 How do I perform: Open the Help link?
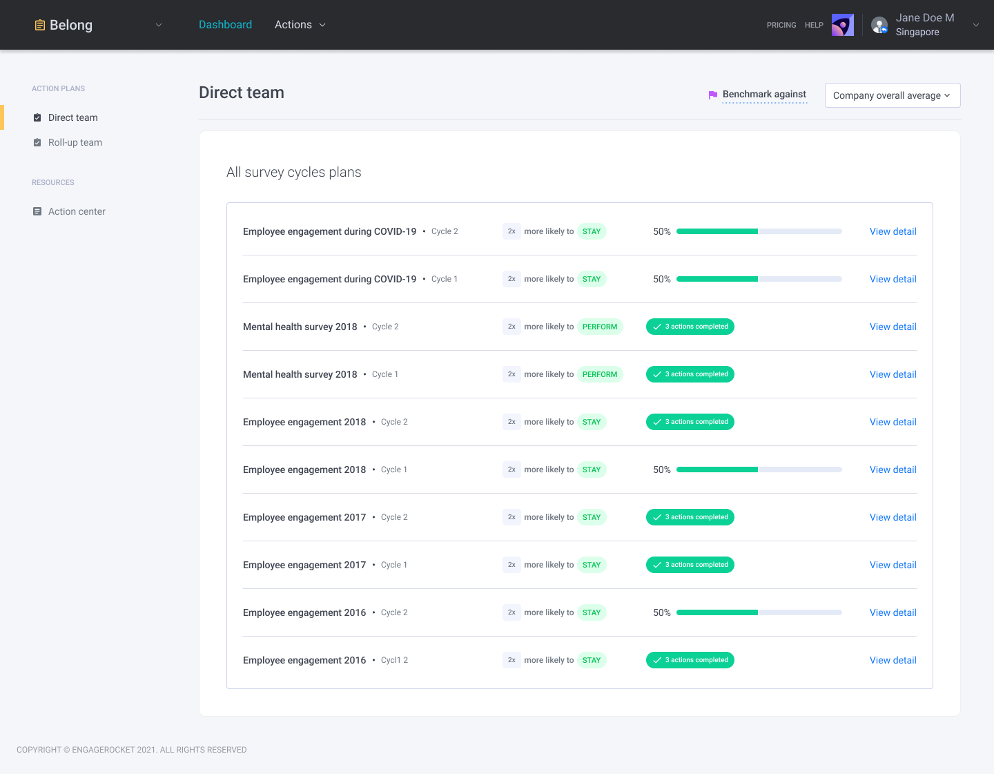[814, 25]
